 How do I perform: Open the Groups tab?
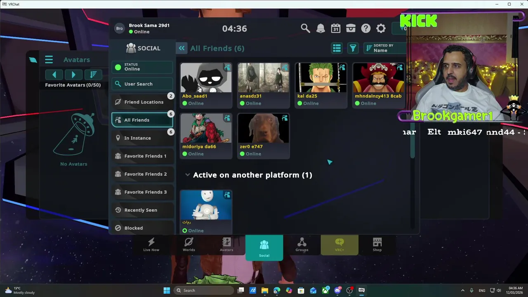point(302,245)
